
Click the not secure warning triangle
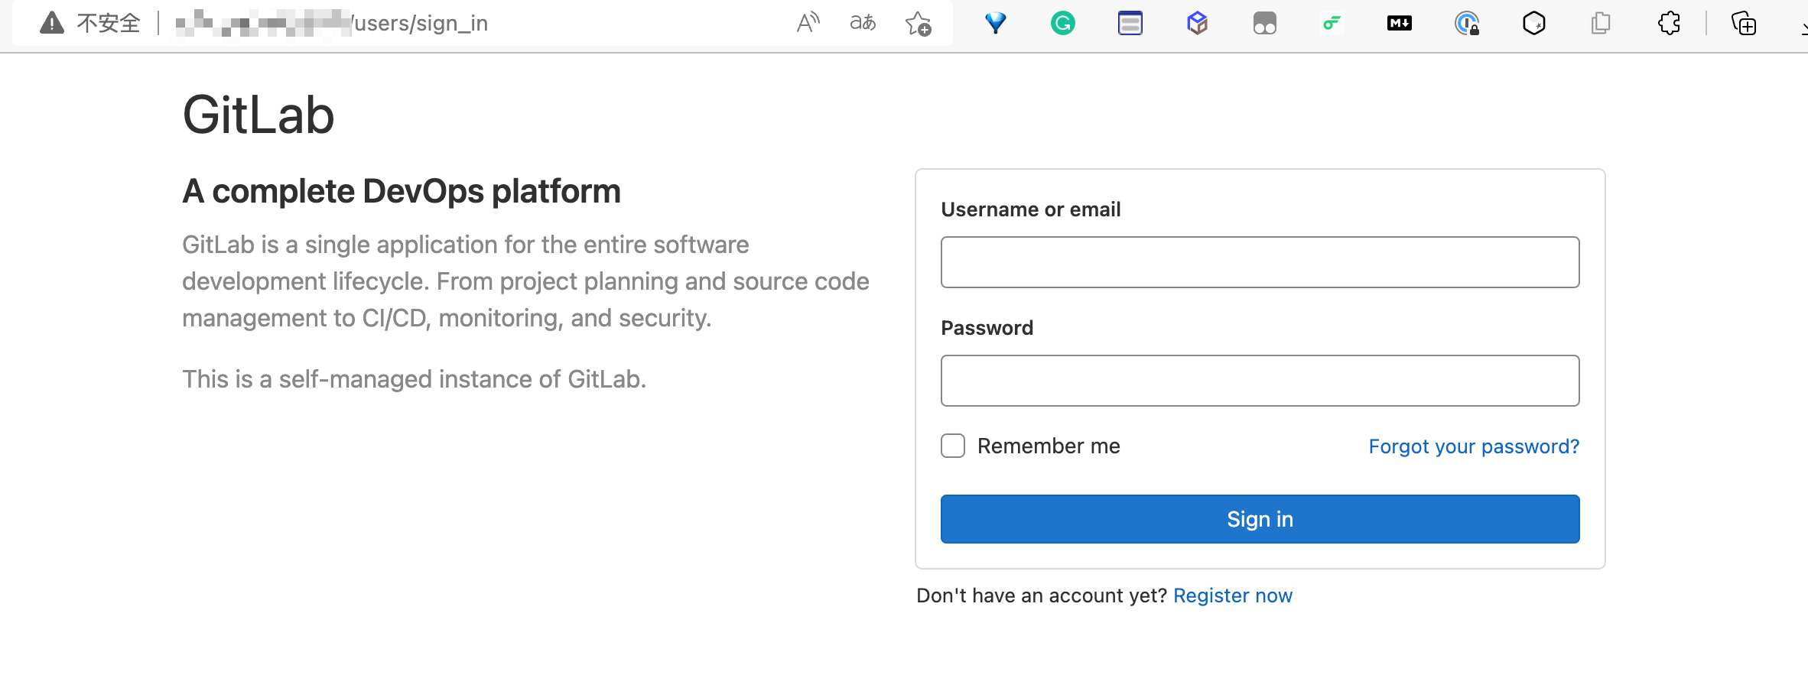click(x=52, y=23)
